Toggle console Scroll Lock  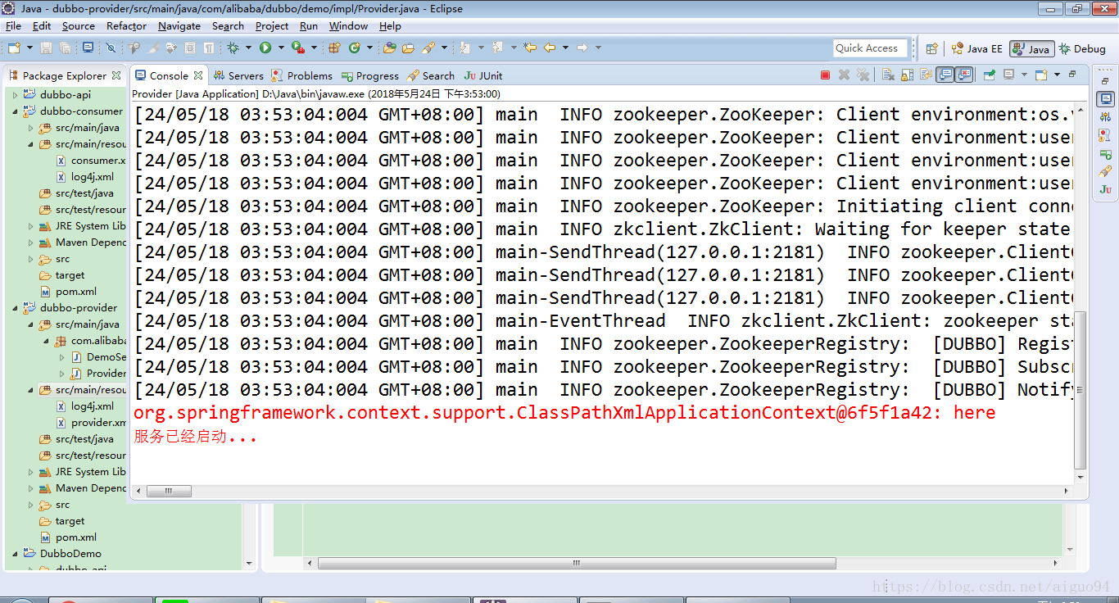click(907, 75)
